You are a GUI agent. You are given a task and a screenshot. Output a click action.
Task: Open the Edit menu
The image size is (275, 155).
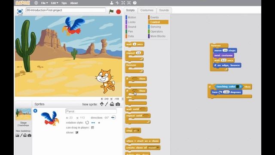[55, 3]
